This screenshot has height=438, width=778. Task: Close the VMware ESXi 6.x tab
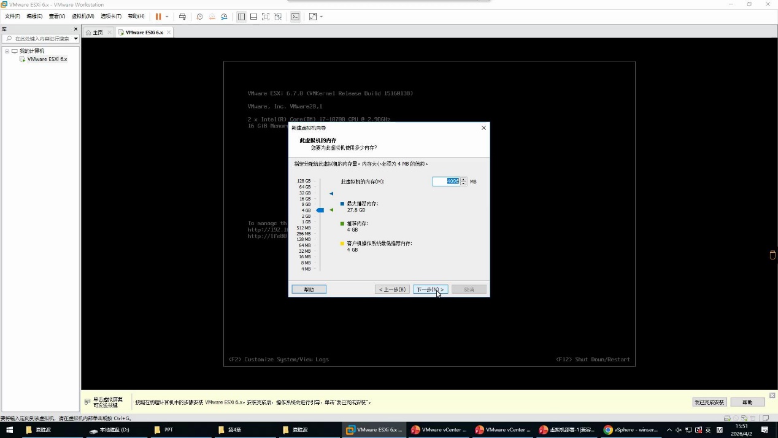[x=169, y=33]
